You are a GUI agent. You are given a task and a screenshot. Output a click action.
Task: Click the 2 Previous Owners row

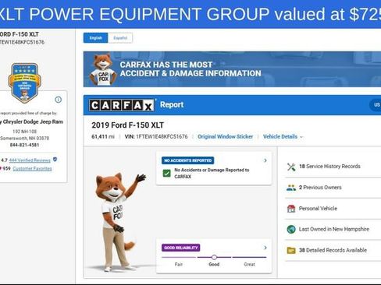(x=333, y=188)
